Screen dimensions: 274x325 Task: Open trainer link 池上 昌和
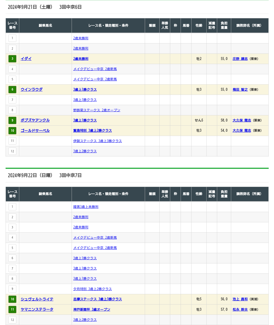pos(240,299)
